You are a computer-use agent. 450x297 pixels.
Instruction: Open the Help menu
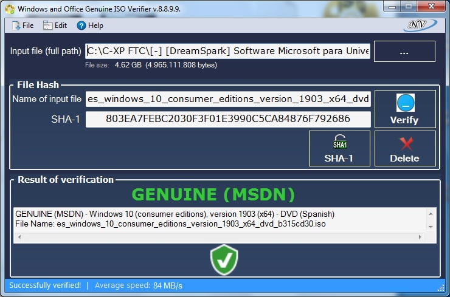(90, 26)
